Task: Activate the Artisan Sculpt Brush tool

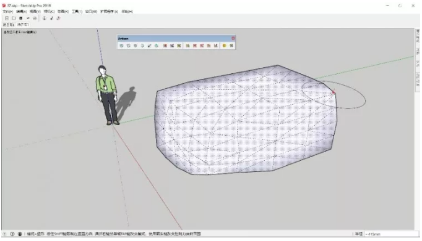Action: (x=165, y=46)
